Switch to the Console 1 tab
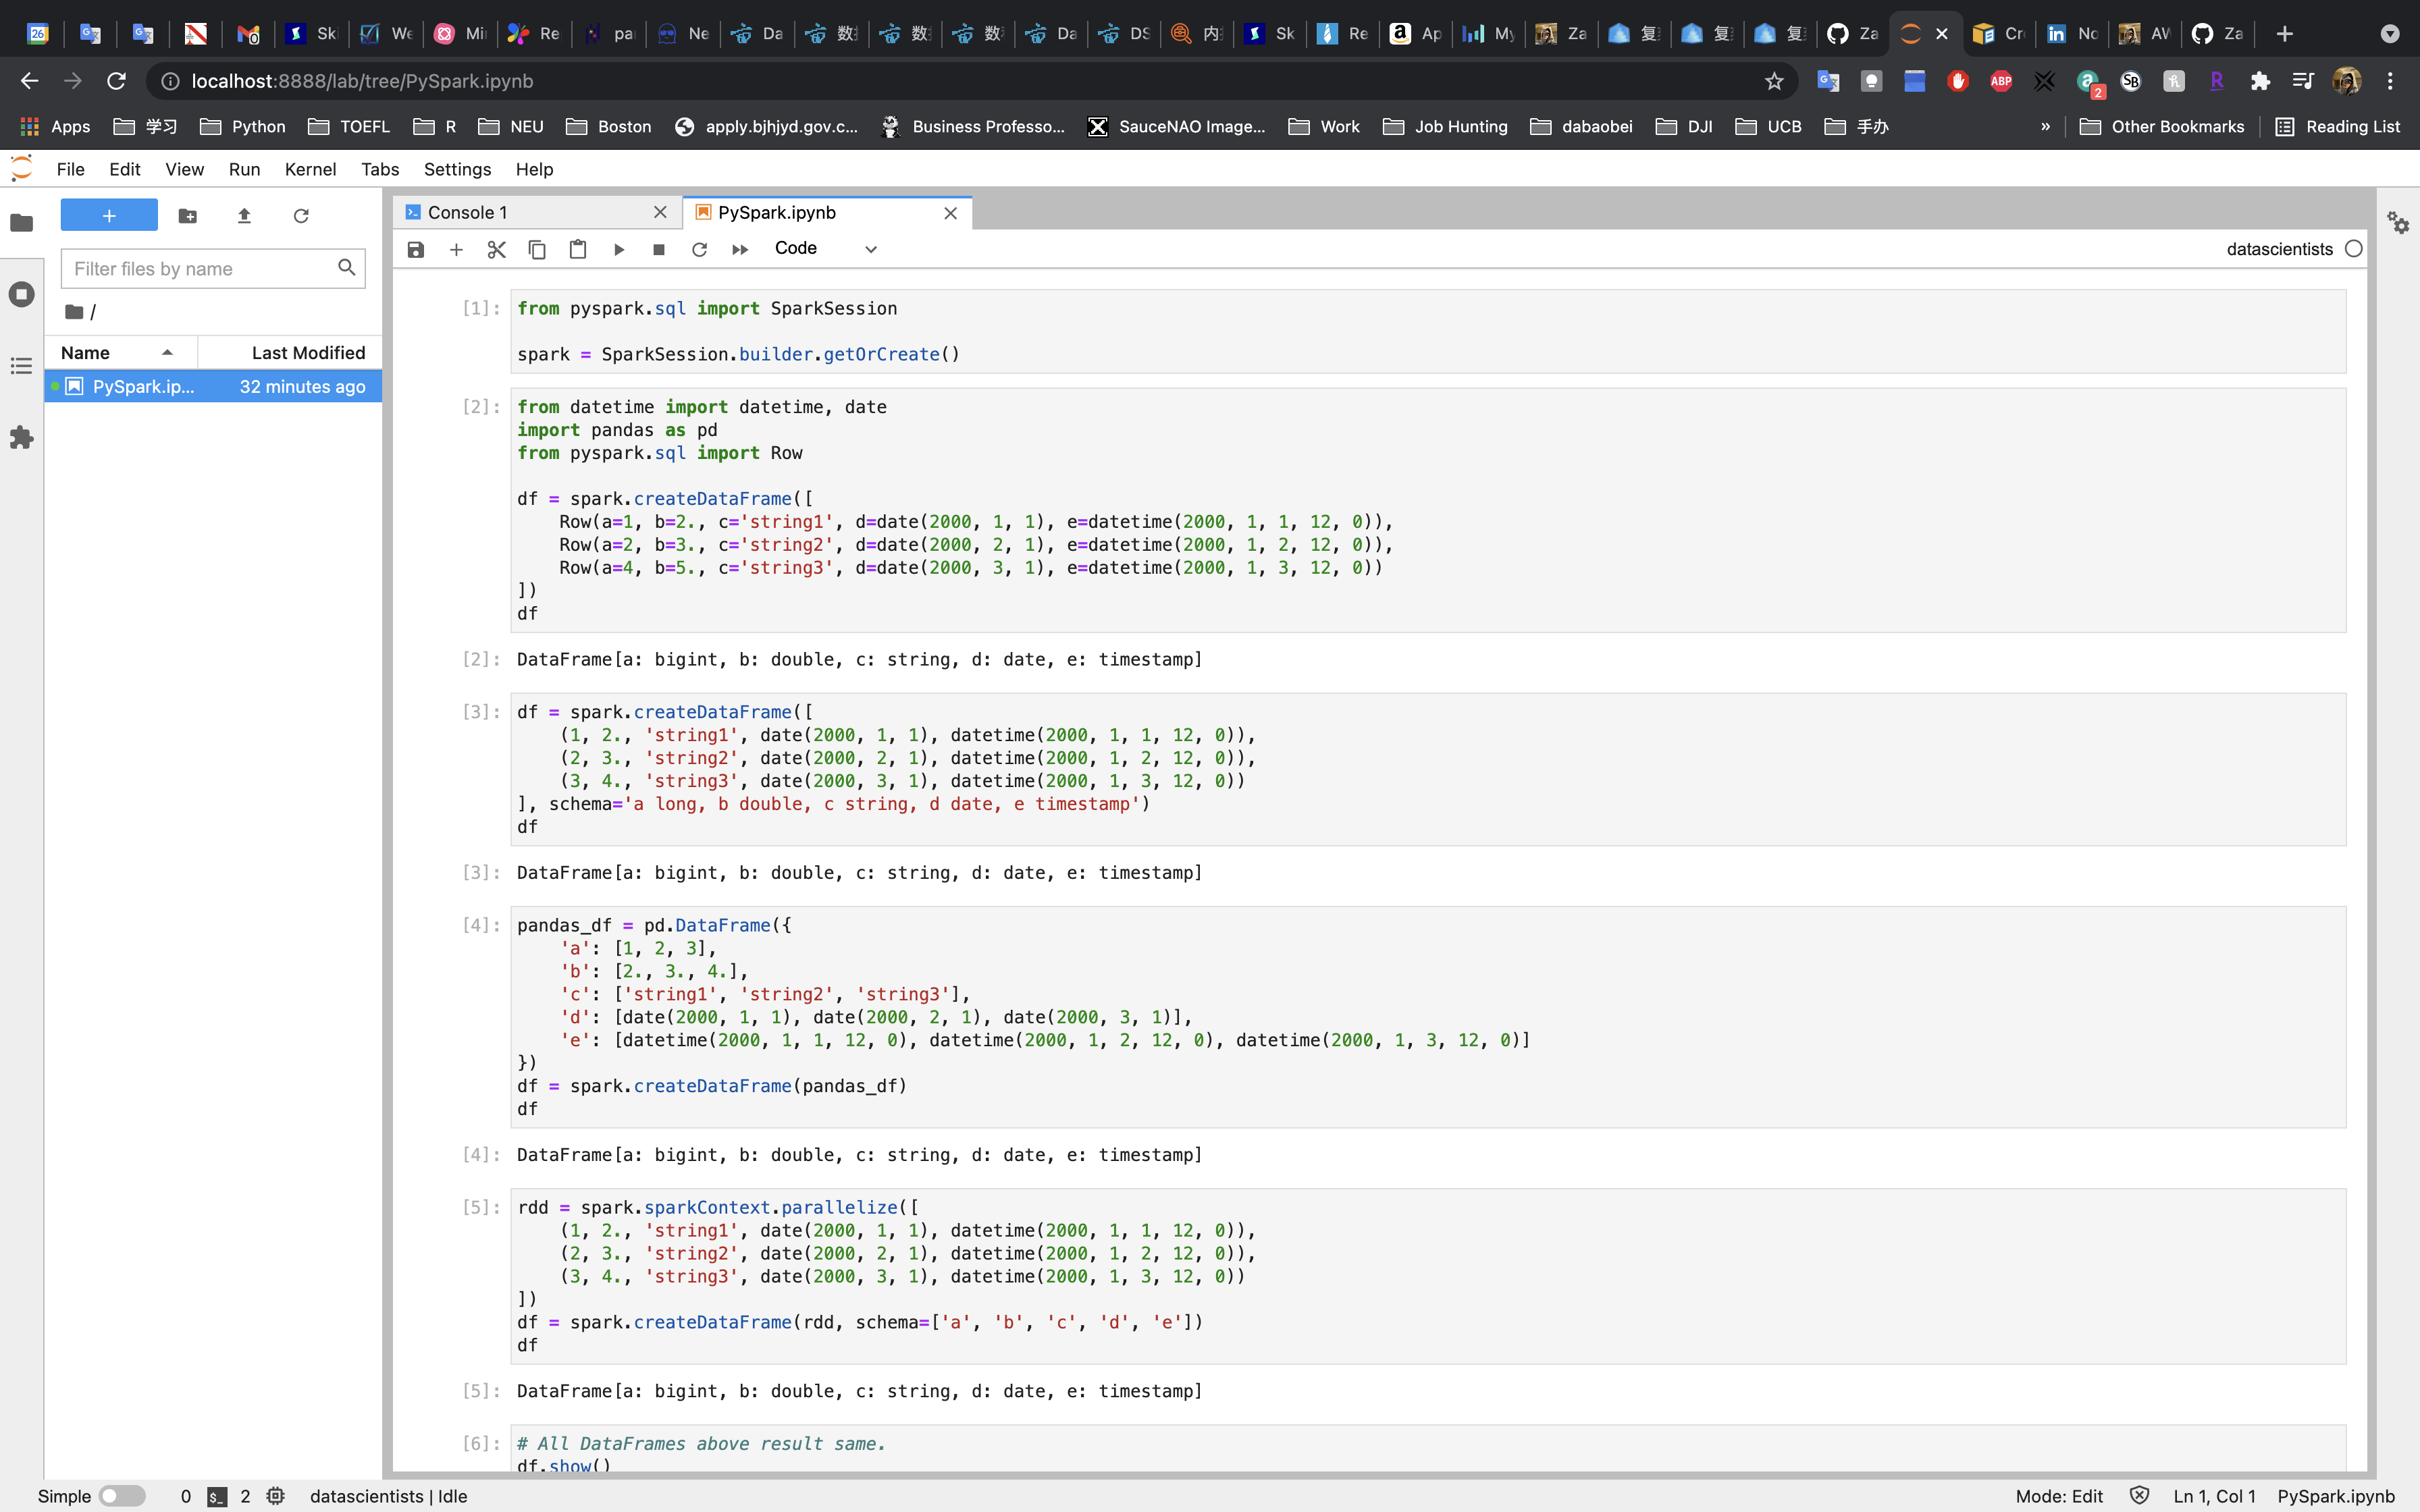The image size is (2420, 1512). pos(467,212)
